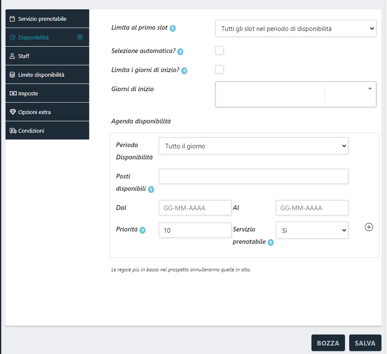Viewport: 387px width, 354px height.
Task: Click the help icon beside Selezione automatica
Action: pyautogui.click(x=180, y=51)
